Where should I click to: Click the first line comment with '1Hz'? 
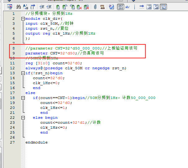click(x=49, y=14)
